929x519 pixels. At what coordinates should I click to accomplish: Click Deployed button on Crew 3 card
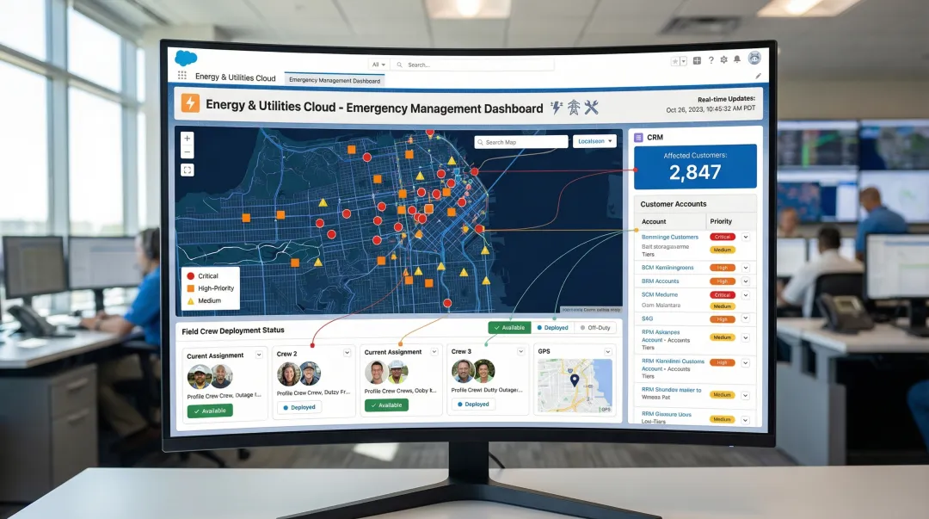click(x=473, y=404)
